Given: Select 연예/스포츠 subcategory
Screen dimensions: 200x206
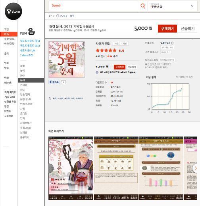Looking at the screenshot, I should click(26, 104).
